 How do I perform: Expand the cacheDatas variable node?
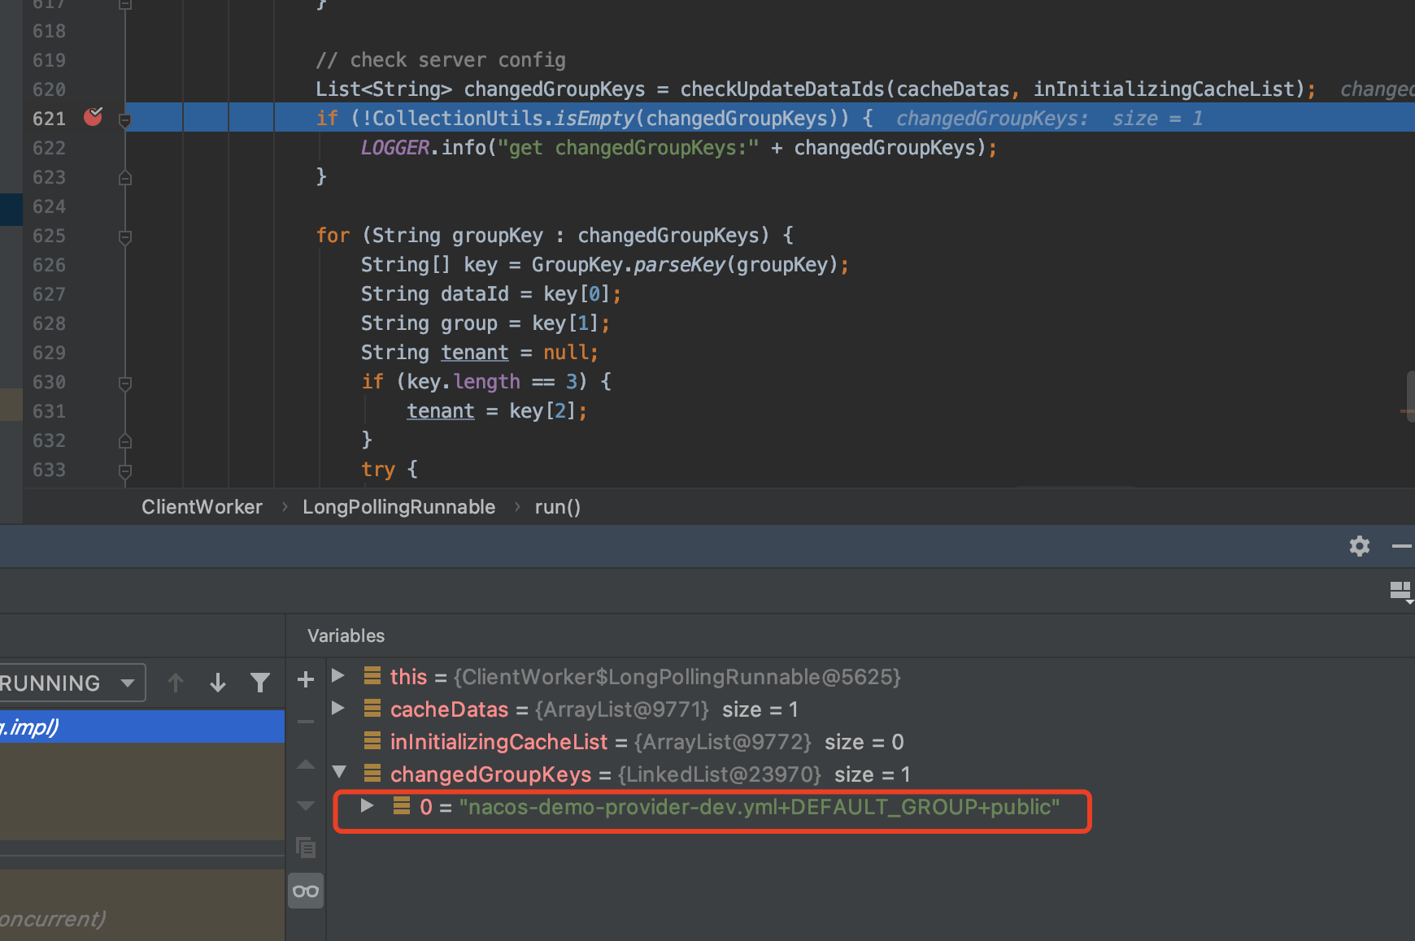(338, 709)
